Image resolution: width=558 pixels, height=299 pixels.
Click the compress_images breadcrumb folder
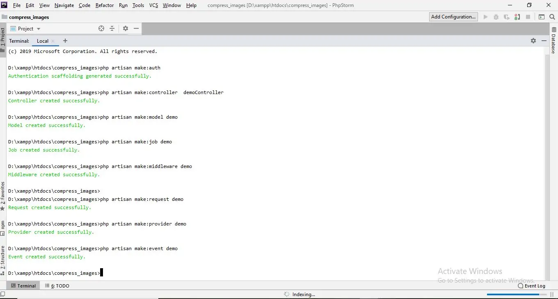(25, 17)
